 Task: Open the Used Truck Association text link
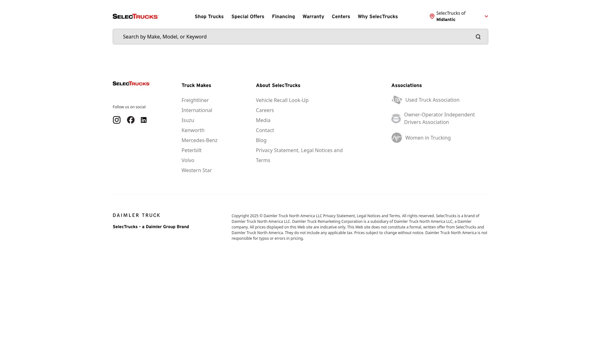[432, 100]
